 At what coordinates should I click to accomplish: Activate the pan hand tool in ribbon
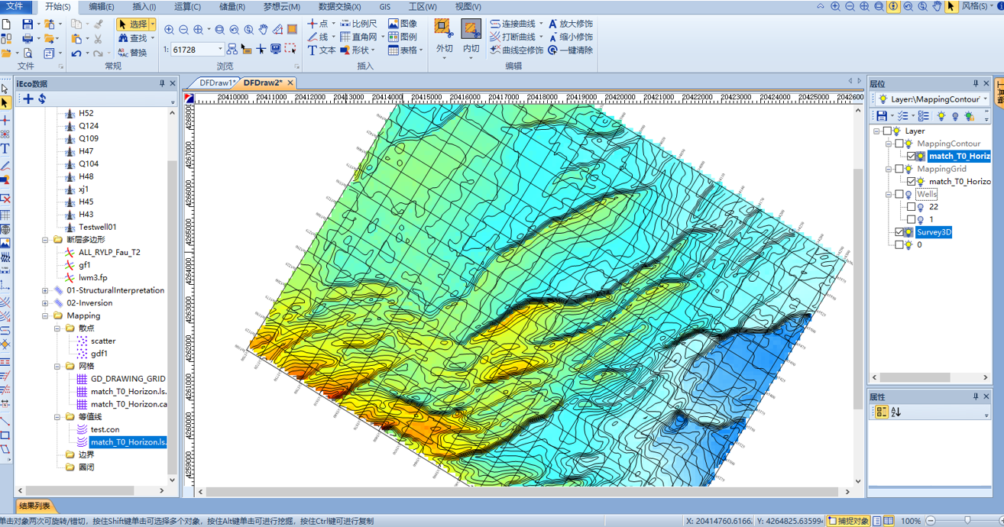[263, 30]
